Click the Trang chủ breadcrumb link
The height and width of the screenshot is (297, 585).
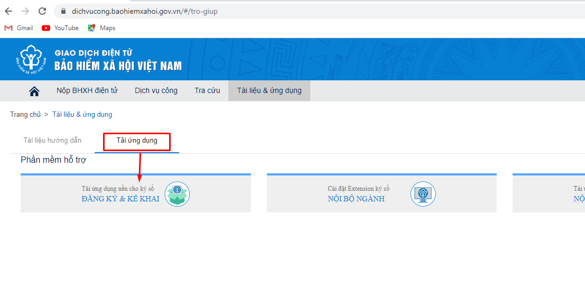[25, 115]
